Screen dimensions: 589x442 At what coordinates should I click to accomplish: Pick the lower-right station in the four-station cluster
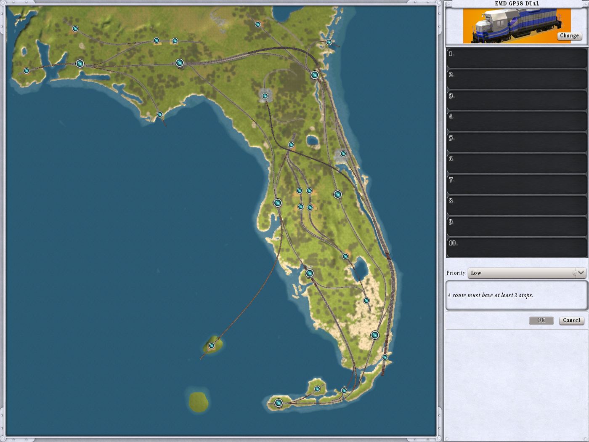[310, 208]
